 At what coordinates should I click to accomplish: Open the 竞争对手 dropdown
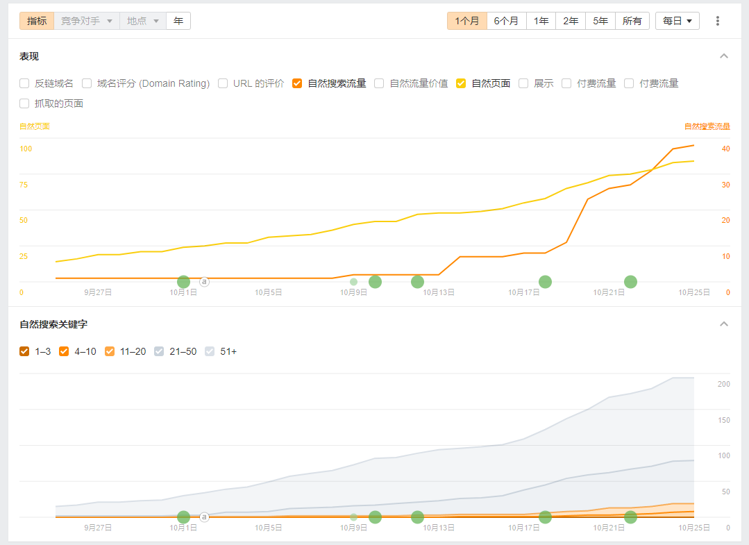(x=86, y=21)
